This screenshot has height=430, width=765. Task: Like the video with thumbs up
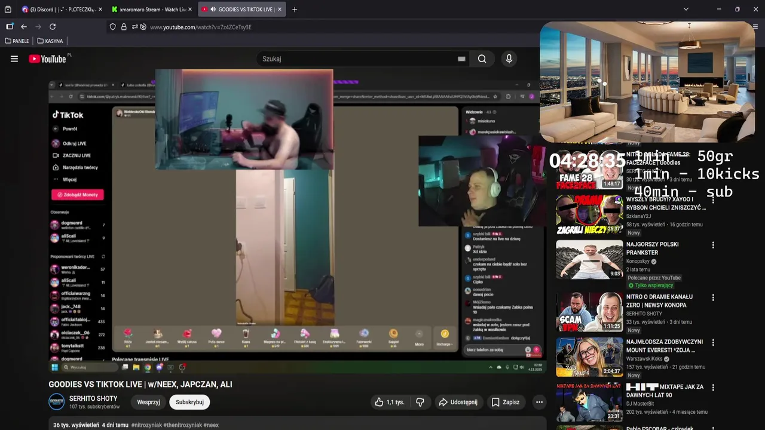click(x=390, y=402)
